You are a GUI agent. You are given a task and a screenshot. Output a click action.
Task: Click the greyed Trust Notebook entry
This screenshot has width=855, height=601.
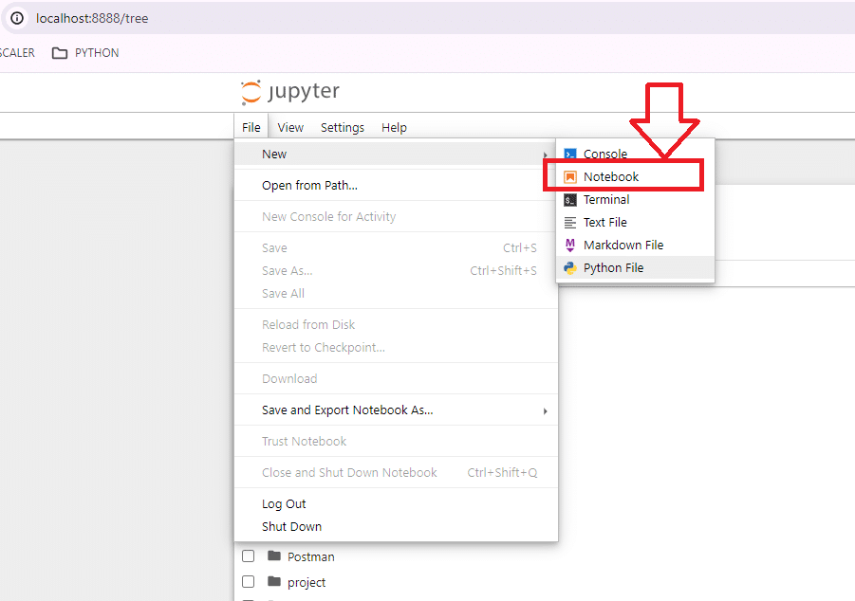tap(396, 442)
